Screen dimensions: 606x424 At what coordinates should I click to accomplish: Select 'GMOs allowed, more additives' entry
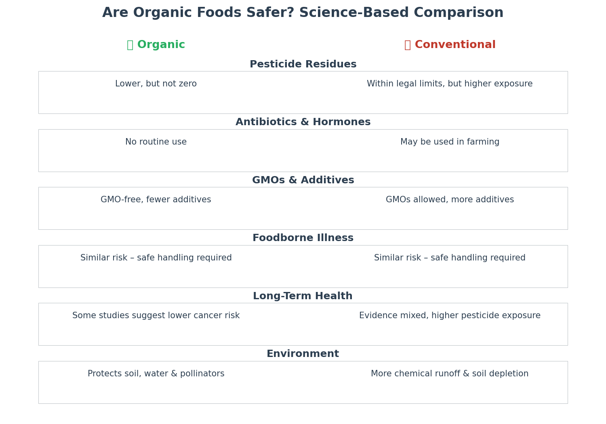(450, 200)
